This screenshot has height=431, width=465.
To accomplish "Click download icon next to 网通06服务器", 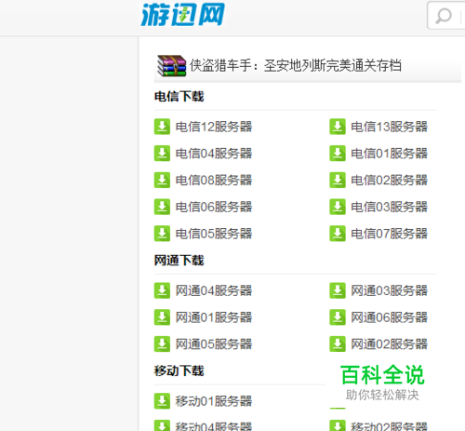I will tap(338, 317).
